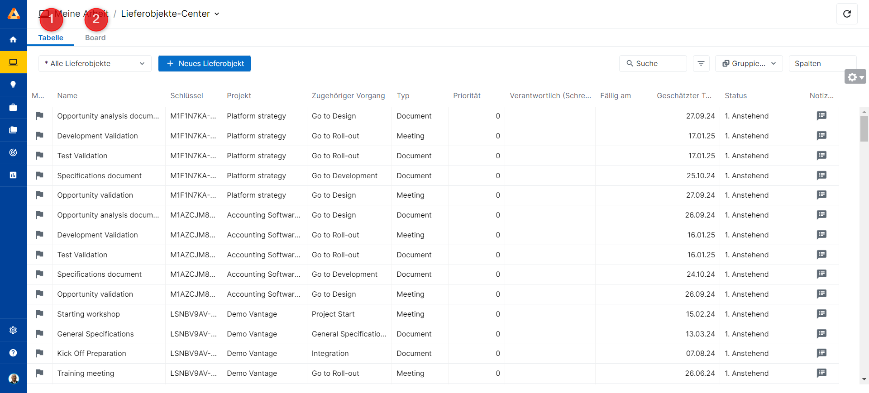Viewport: 869px width, 393px height.
Task: Toggle flag marker for Training meeting row
Action: 40,373
